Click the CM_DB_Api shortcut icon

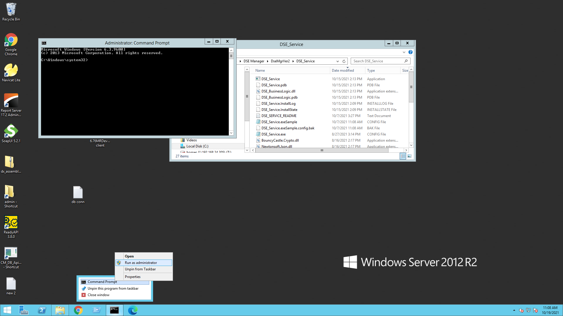click(11, 252)
